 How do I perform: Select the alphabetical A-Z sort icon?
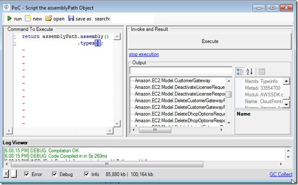point(249,72)
